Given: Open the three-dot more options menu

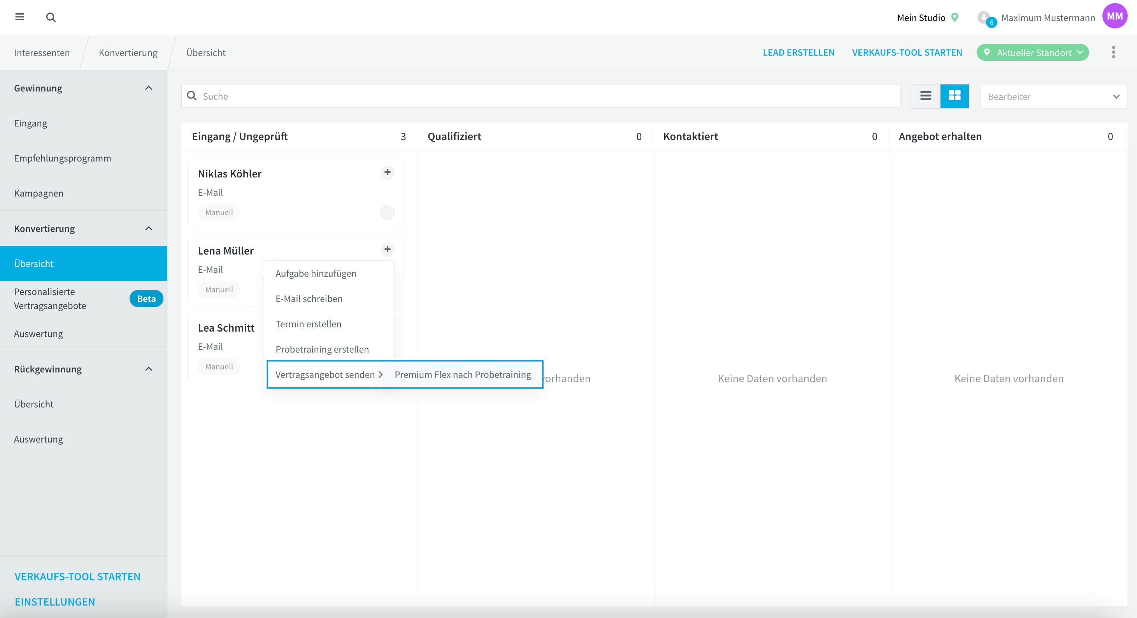Looking at the screenshot, I should [1113, 52].
